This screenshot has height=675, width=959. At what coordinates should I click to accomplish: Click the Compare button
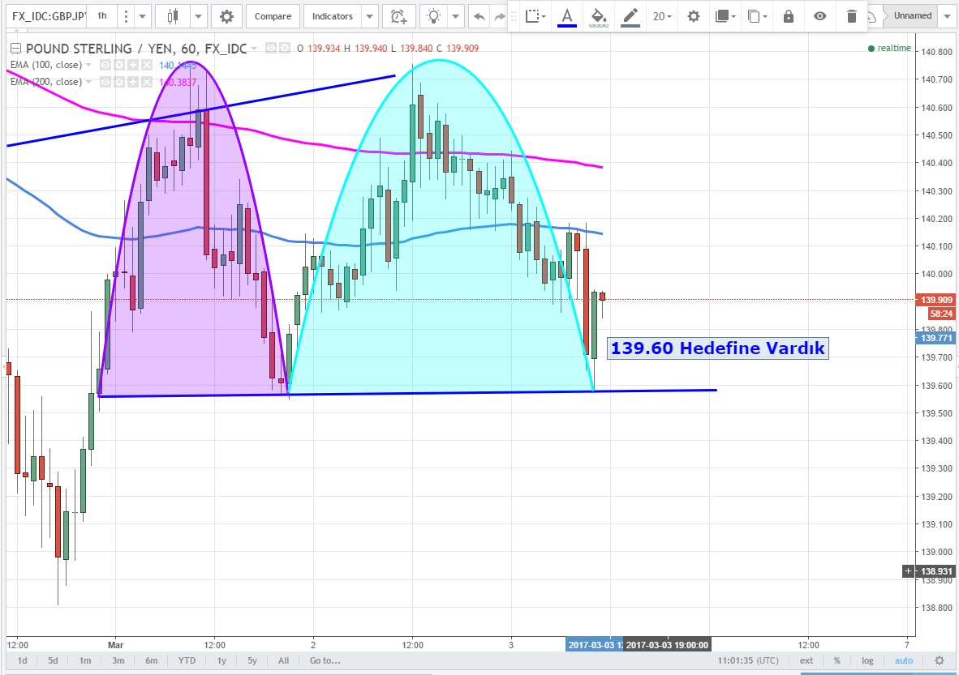coord(273,16)
